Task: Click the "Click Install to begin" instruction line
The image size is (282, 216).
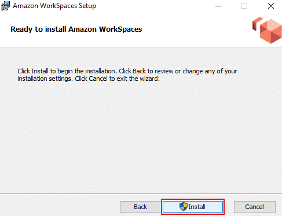Action: point(127,71)
